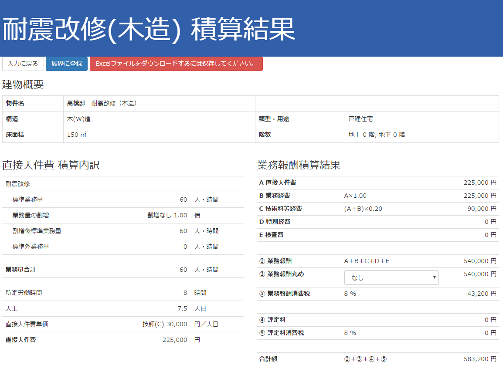503x372 pixels.
Task: Click the ⑤ 評定料消費税 row label
Action: (282, 333)
